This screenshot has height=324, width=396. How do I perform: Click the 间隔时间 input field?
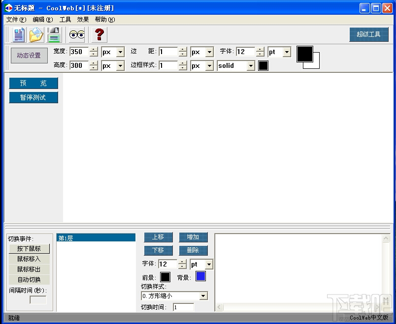[38, 300]
